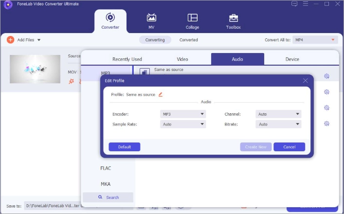Show the Converted list
Viewport: 344px width, 214px height.
(x=189, y=40)
